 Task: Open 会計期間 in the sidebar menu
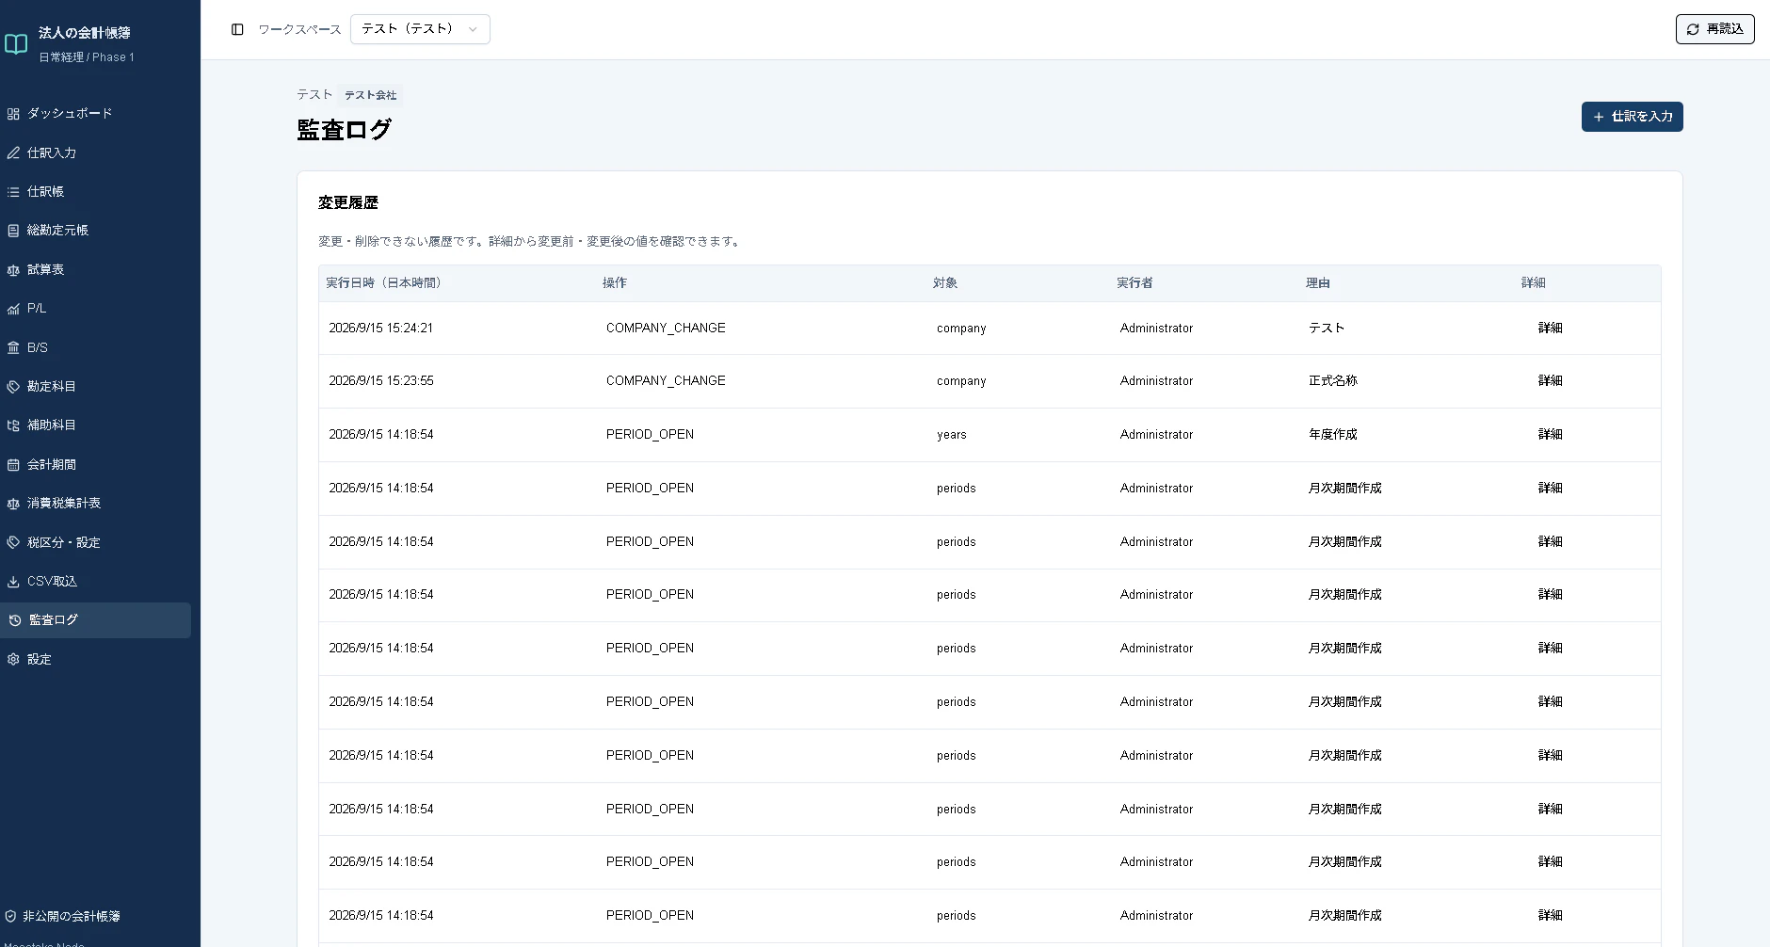click(95, 464)
